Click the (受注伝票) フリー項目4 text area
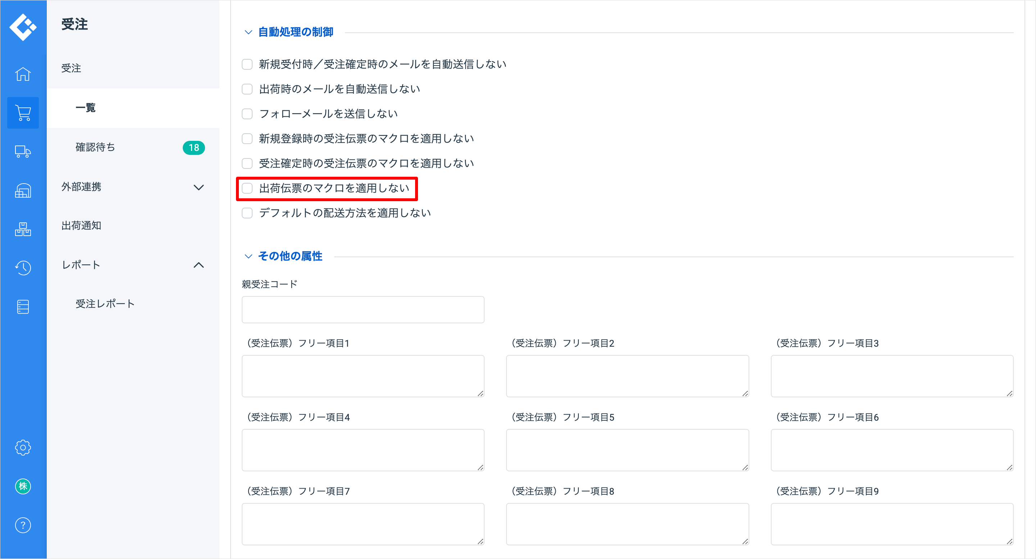The image size is (1036, 559). [363, 450]
